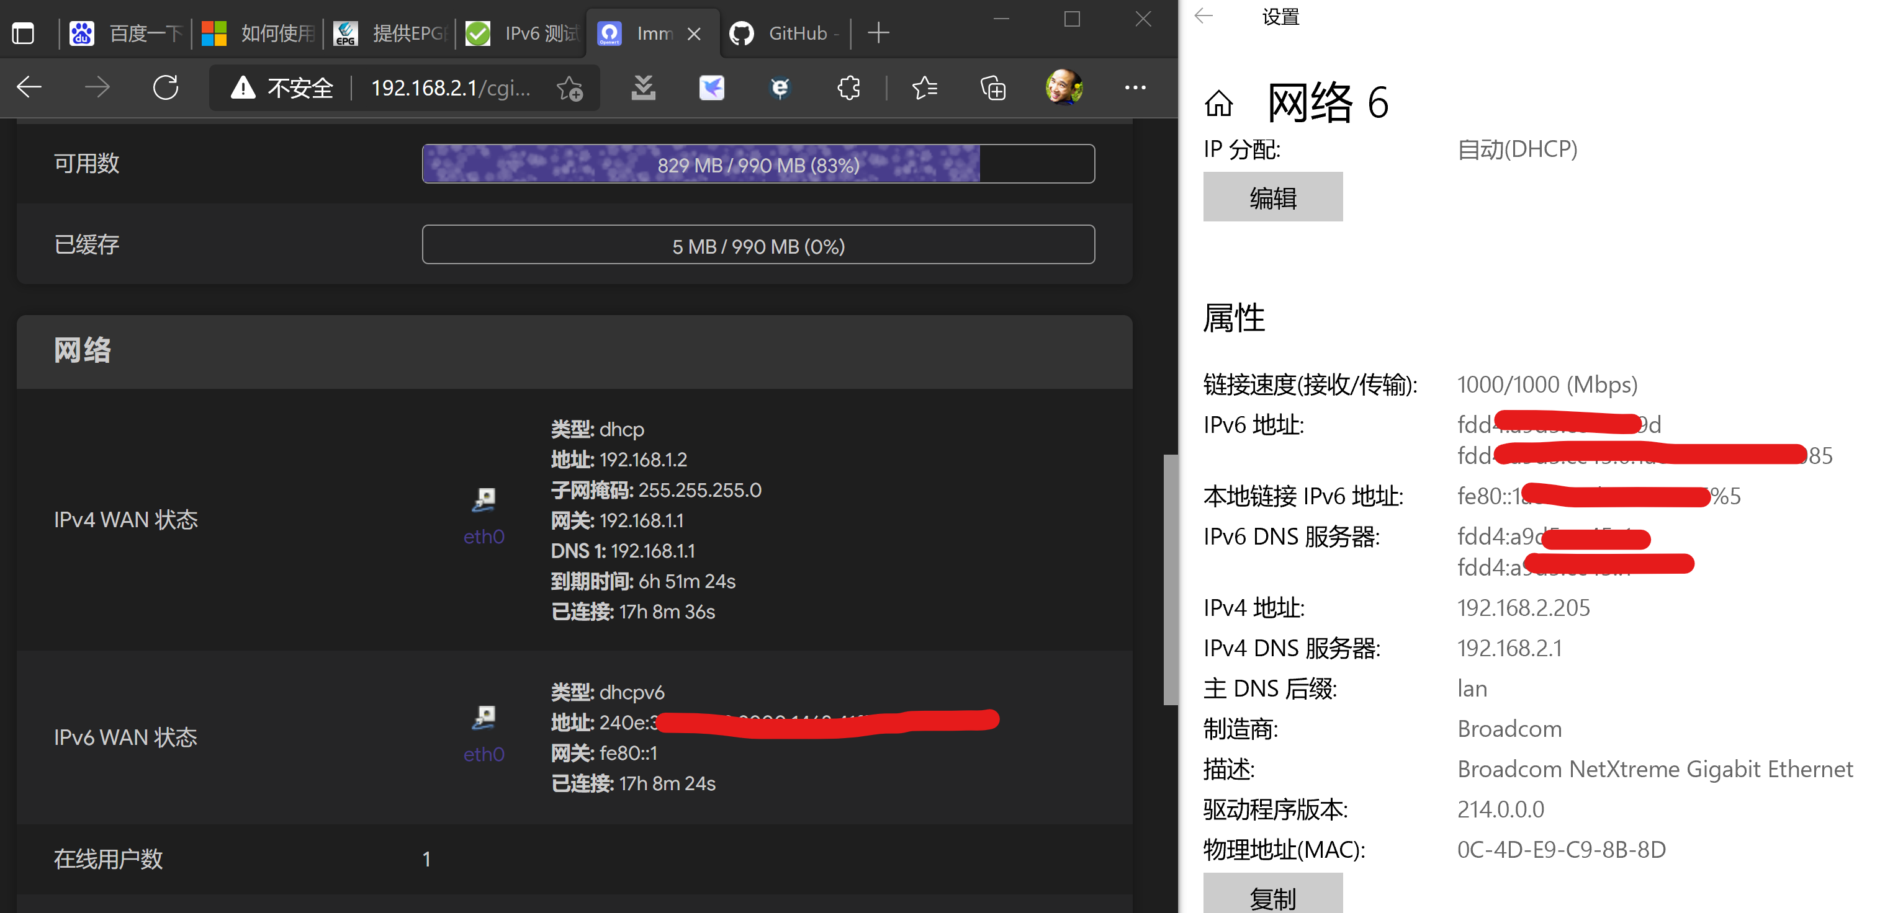Click the bird extension icon in toolbar
This screenshot has height=913, width=1885.
click(711, 87)
